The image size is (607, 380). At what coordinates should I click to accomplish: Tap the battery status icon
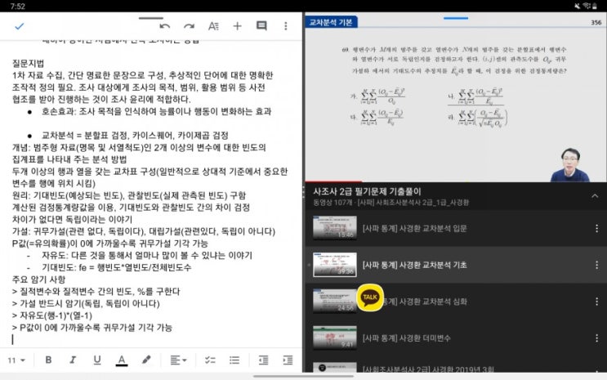(x=594, y=6)
